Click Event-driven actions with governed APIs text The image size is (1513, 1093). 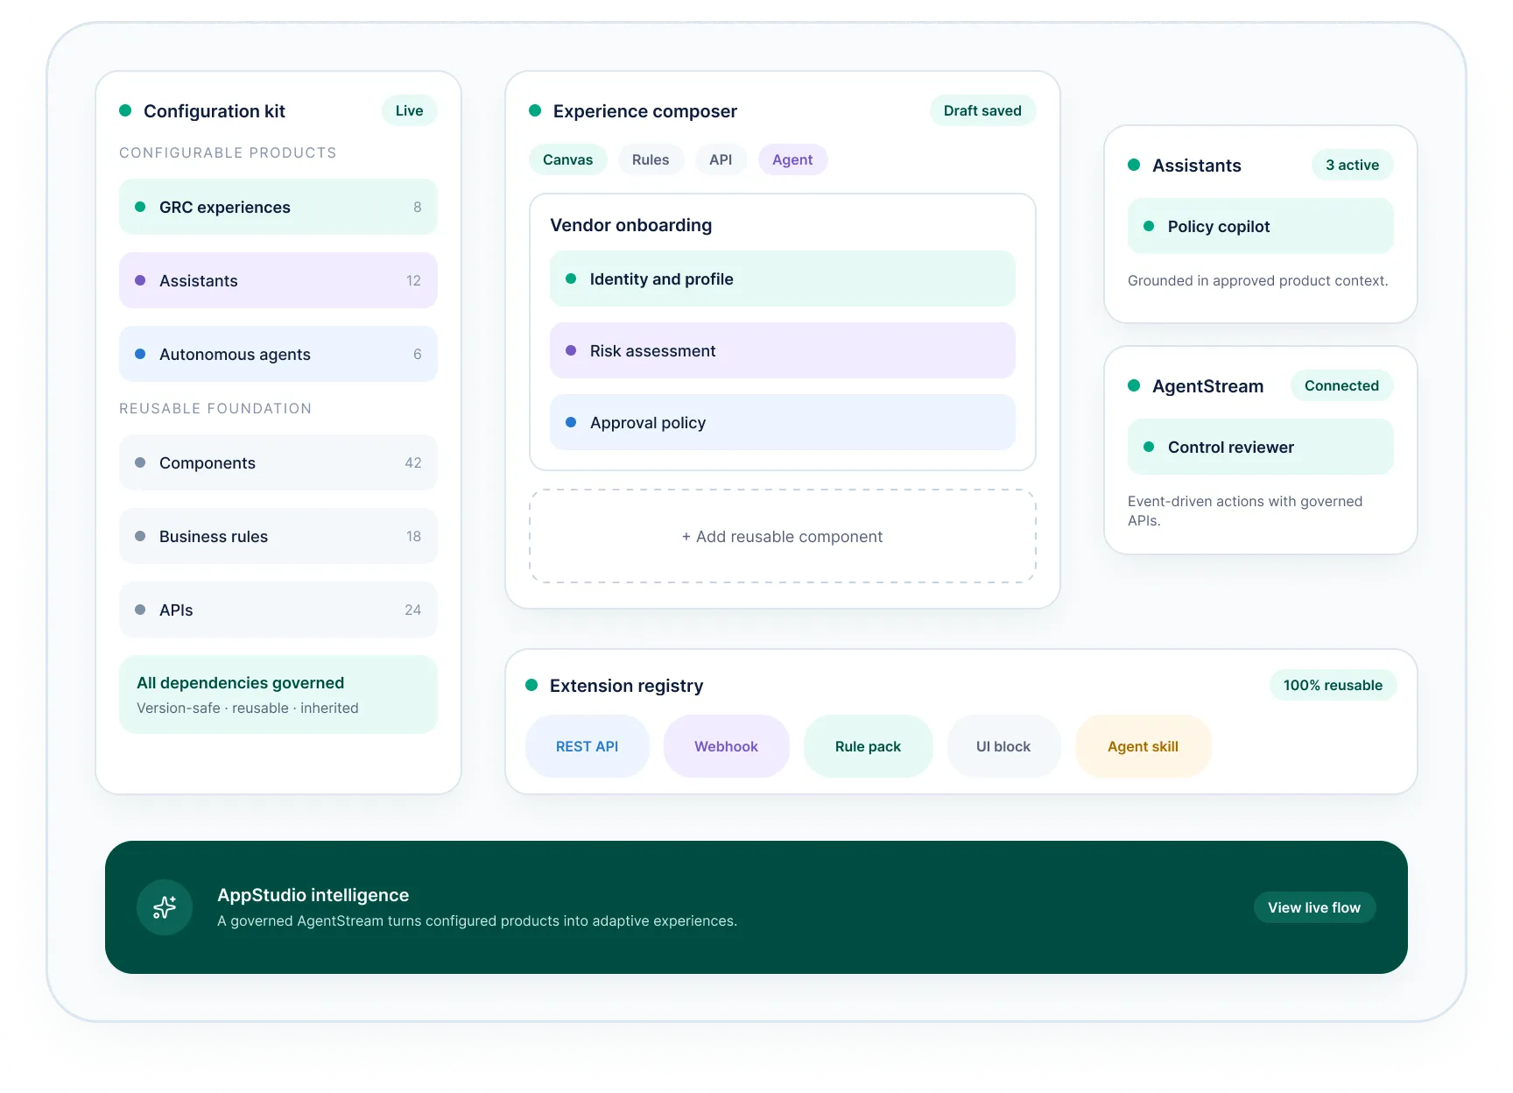(1245, 511)
